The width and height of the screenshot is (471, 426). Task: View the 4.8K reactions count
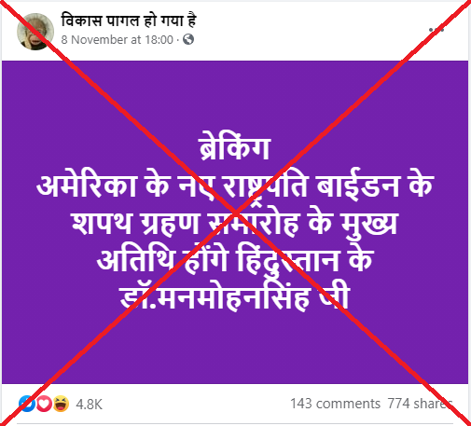click(89, 405)
